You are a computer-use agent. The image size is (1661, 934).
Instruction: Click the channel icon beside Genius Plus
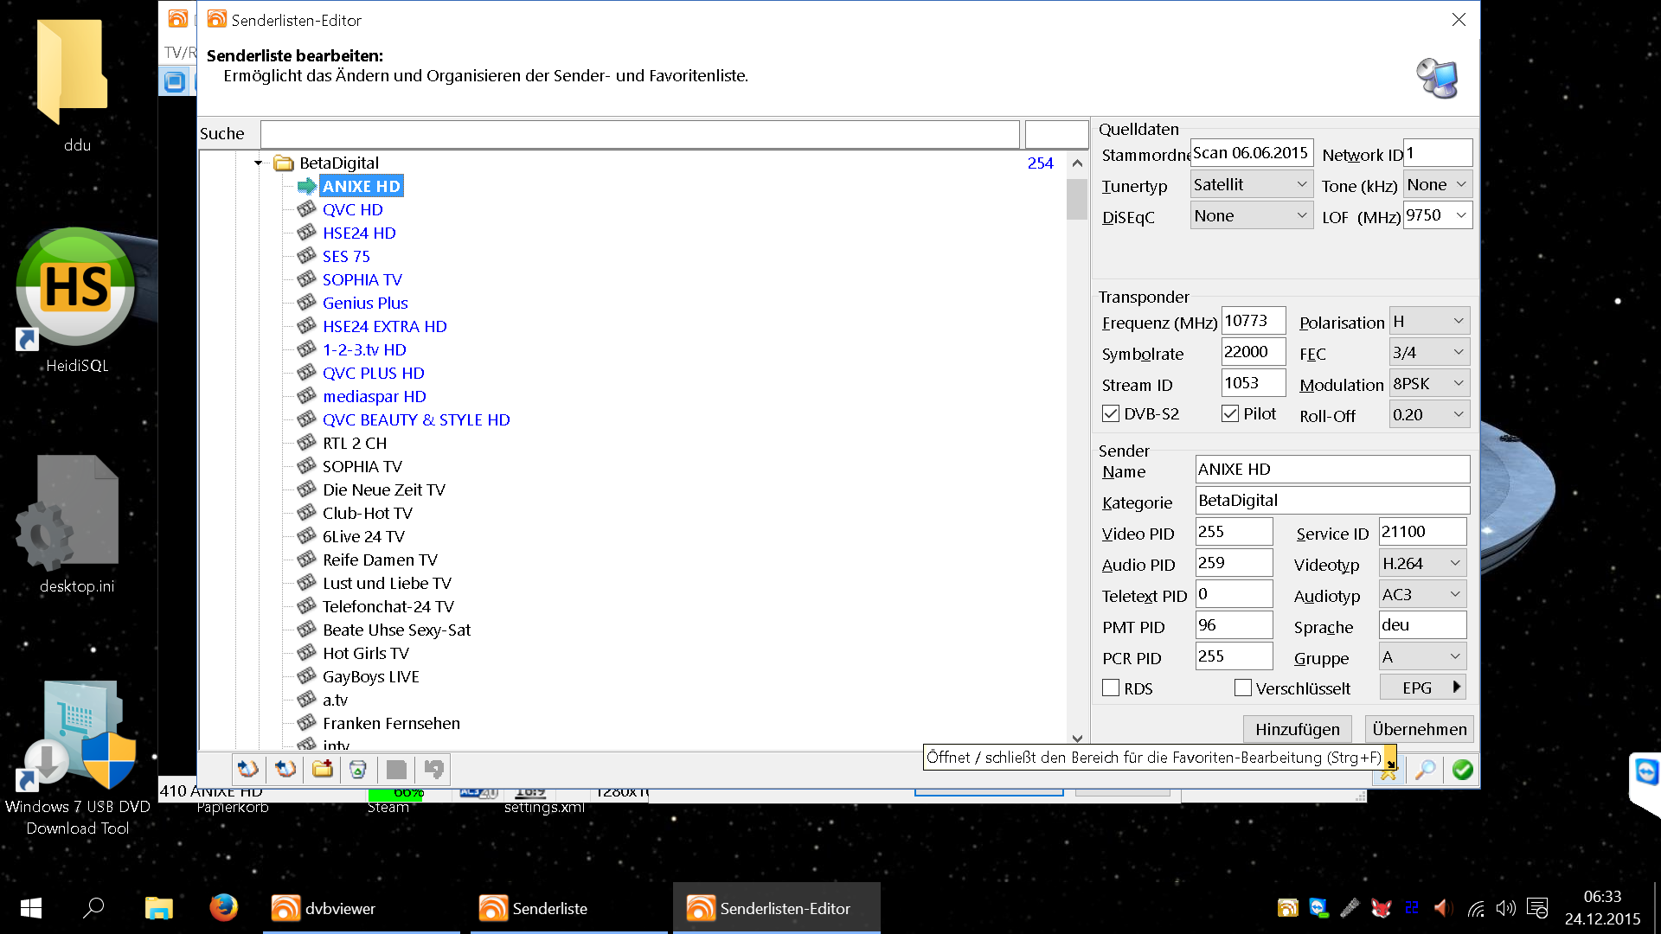click(x=306, y=303)
